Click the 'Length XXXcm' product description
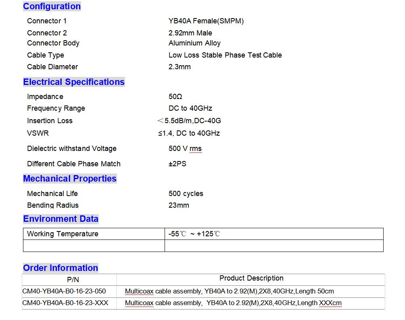Screen dimensions: 405x320 click(x=233, y=303)
